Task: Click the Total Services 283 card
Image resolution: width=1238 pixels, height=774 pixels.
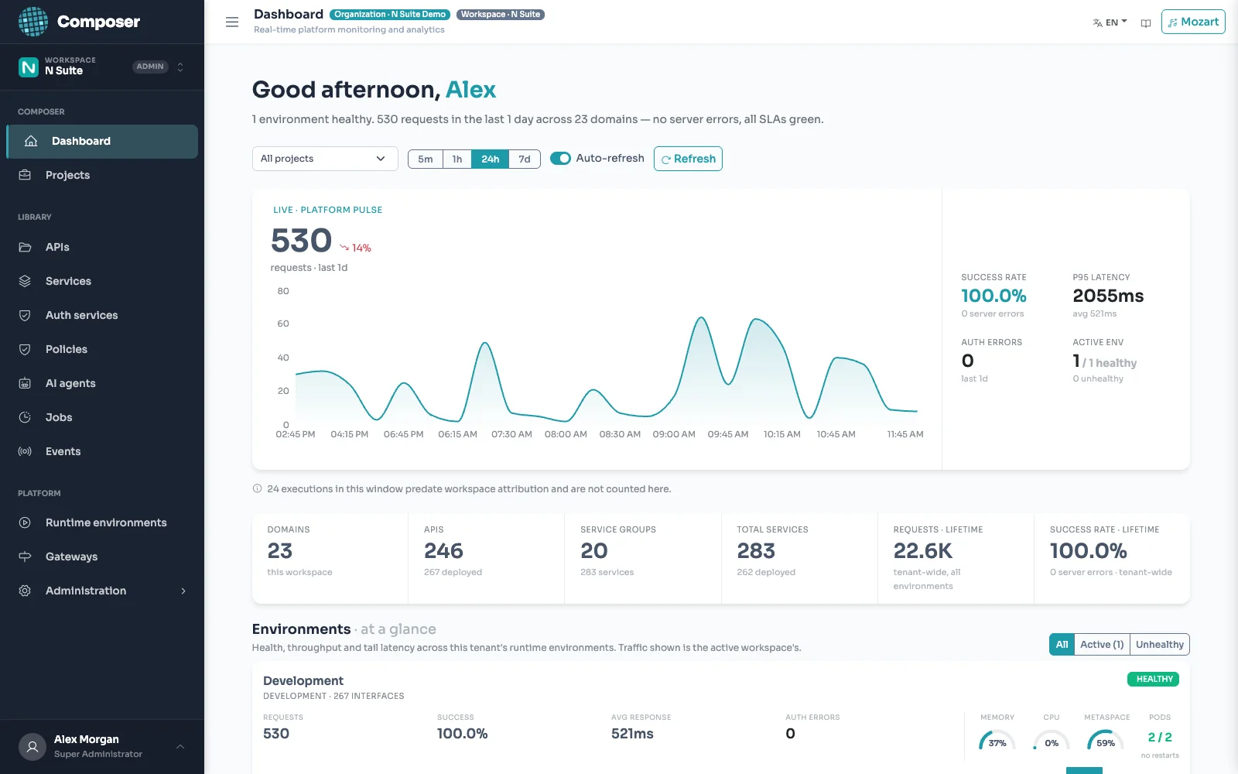Action: (799, 558)
